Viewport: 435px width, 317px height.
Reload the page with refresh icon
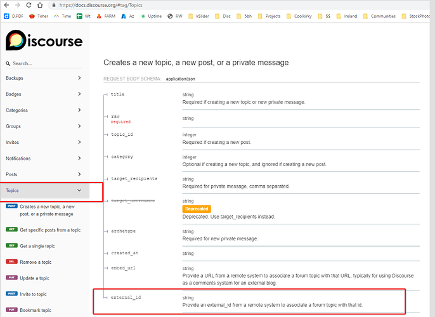coord(29,5)
